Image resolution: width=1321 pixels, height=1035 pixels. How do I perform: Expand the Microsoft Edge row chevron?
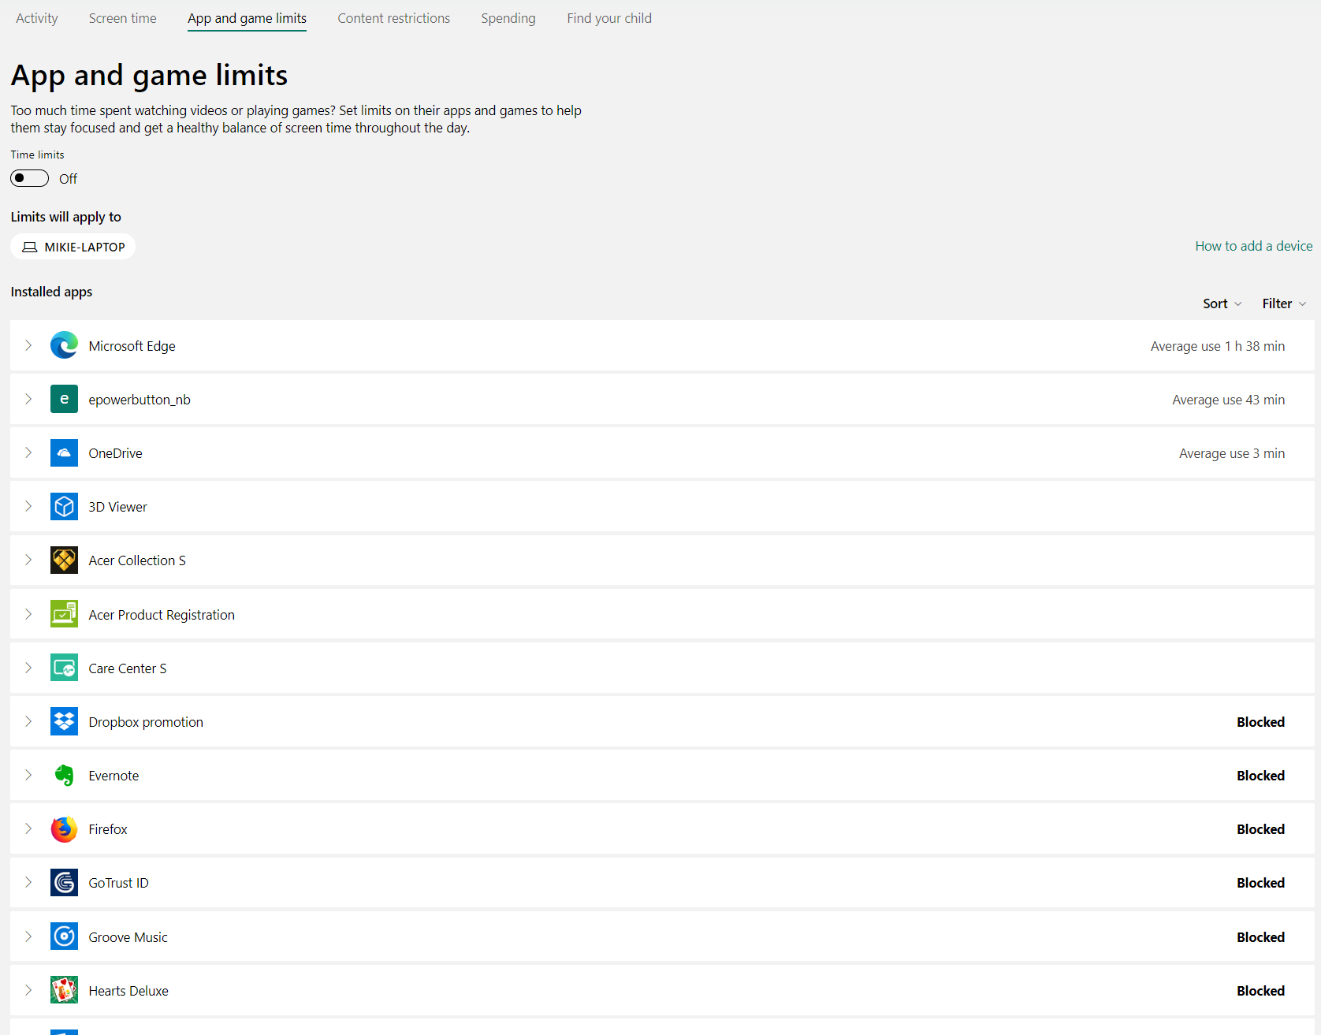click(x=28, y=345)
